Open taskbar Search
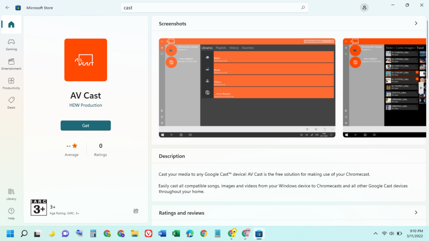 tap(24, 233)
